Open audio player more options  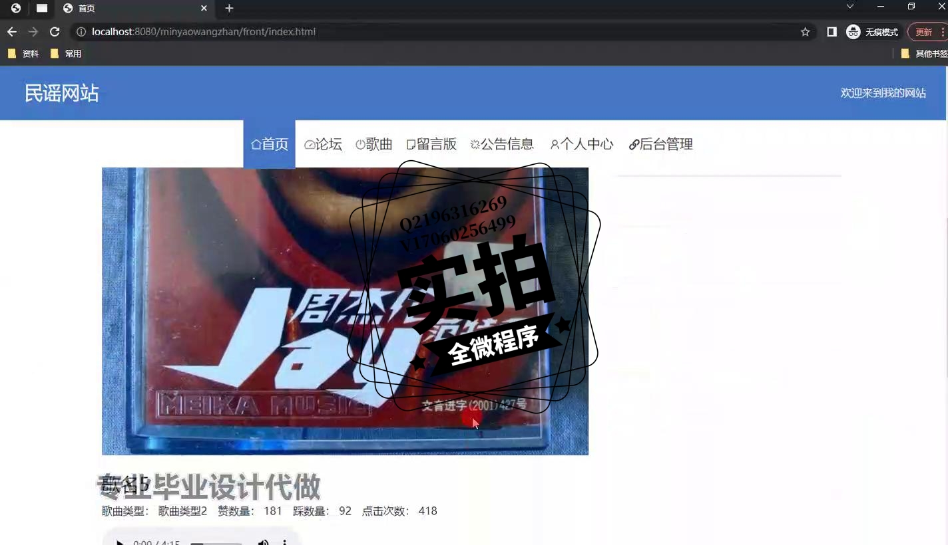pyautogui.click(x=285, y=542)
